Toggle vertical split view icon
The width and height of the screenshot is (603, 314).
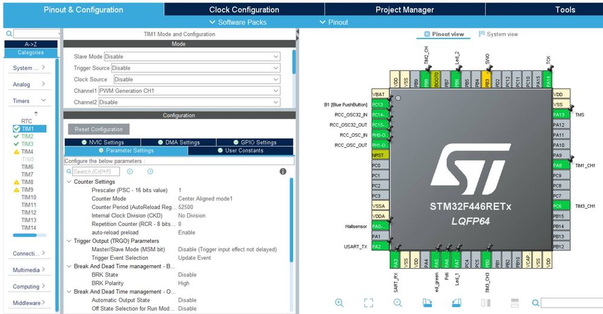[x=486, y=303]
